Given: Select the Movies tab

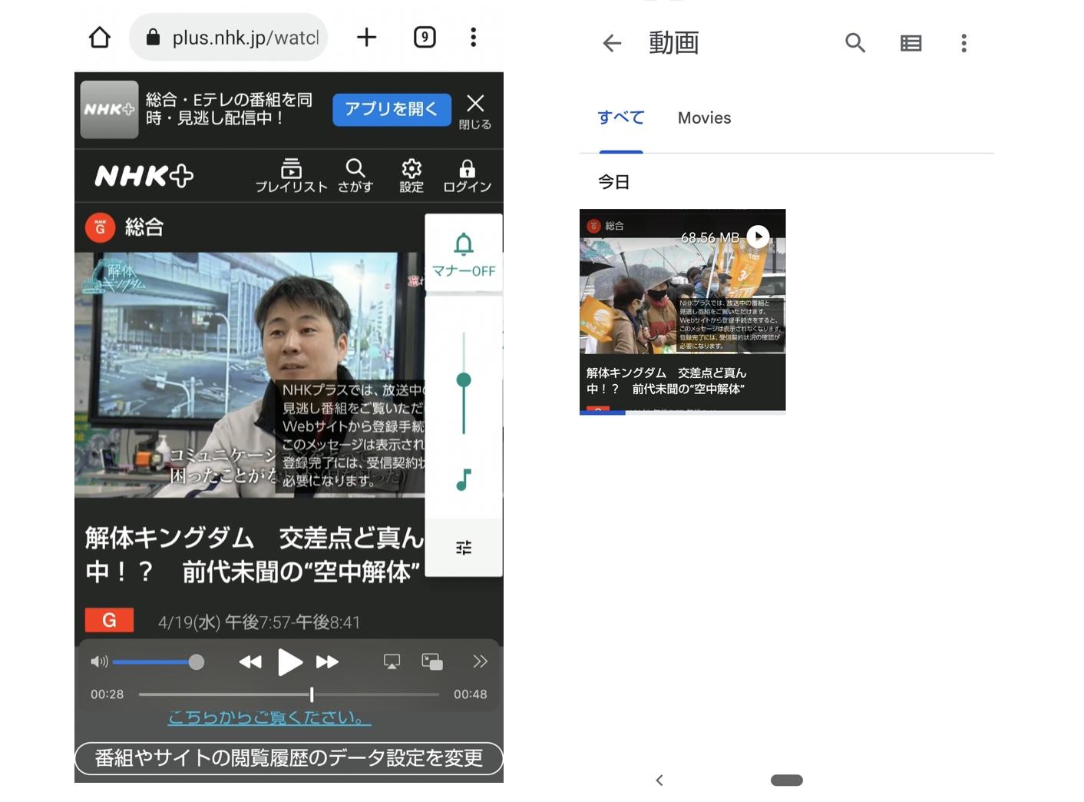Looking at the screenshot, I should coord(704,118).
